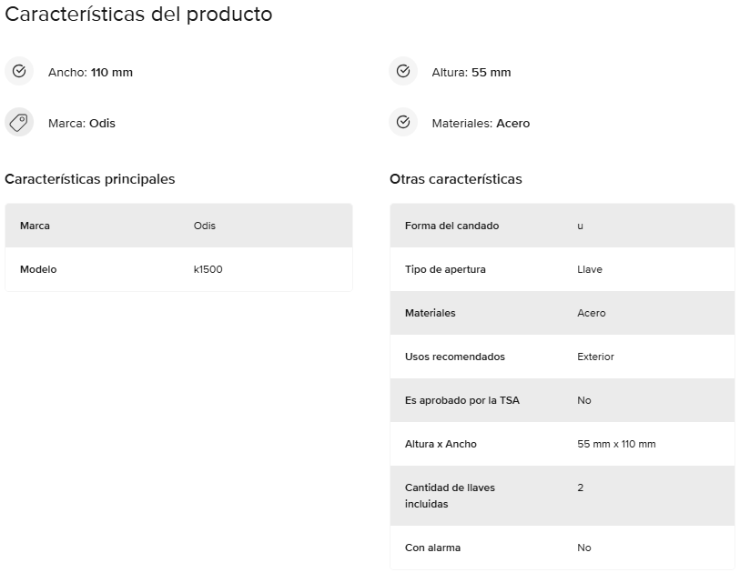Screen dimensions: 740x573
Task: Click the Modelo k1500 table row
Action: pyautogui.click(x=178, y=269)
